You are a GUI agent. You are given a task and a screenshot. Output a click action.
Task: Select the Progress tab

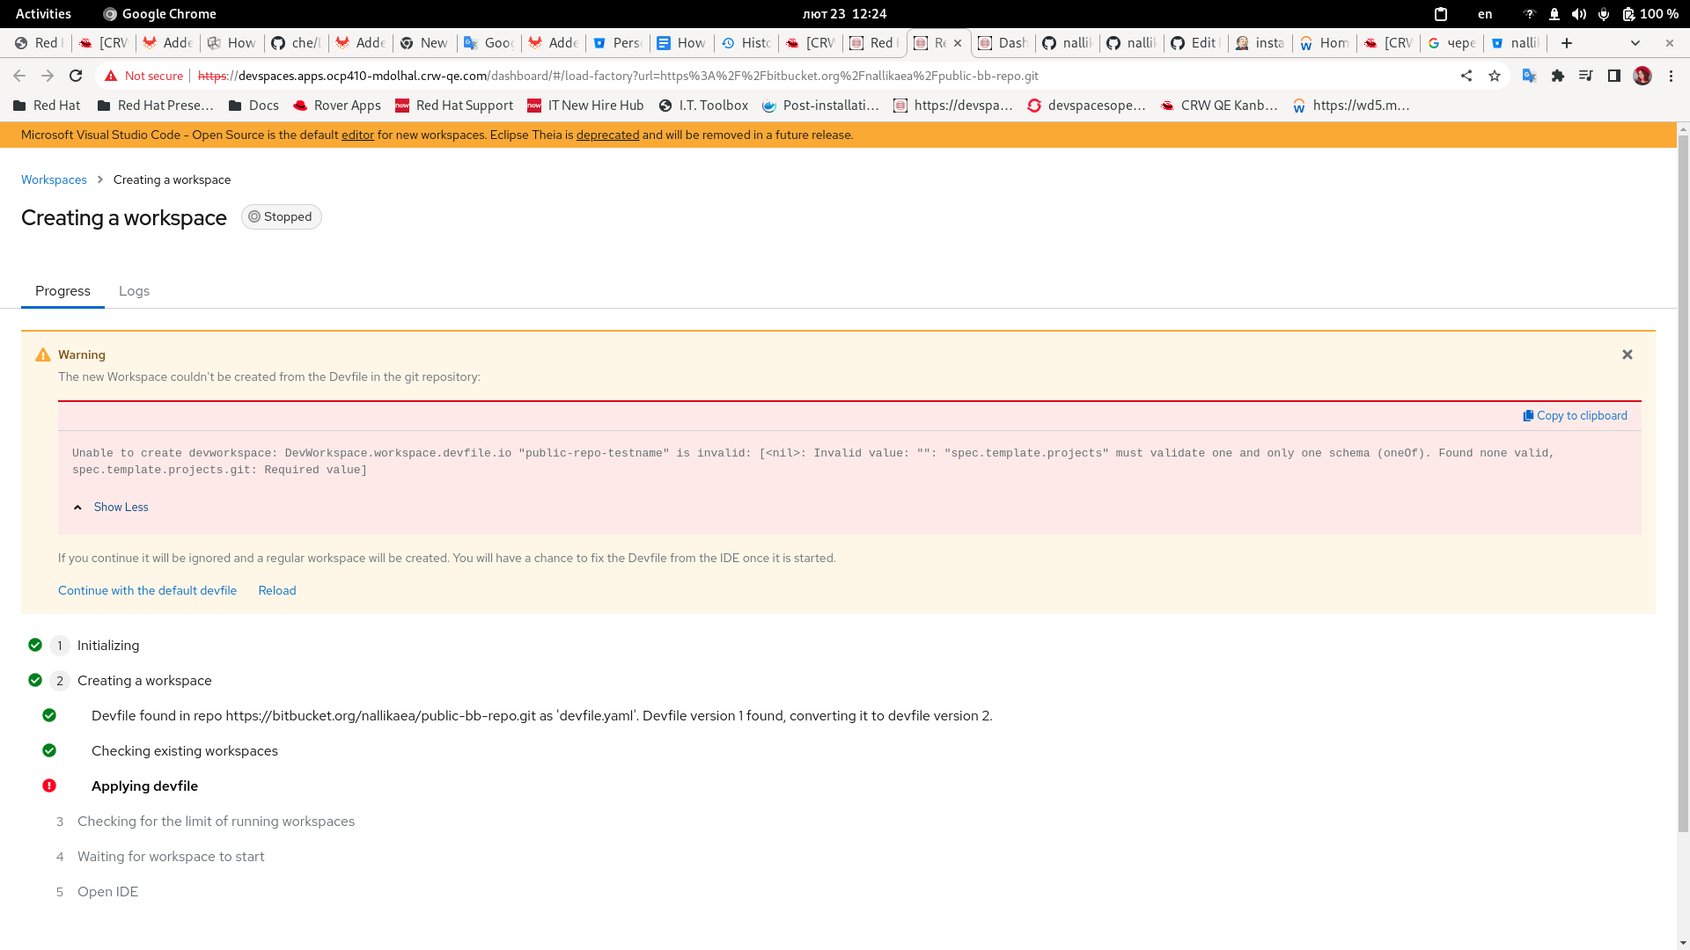62,291
